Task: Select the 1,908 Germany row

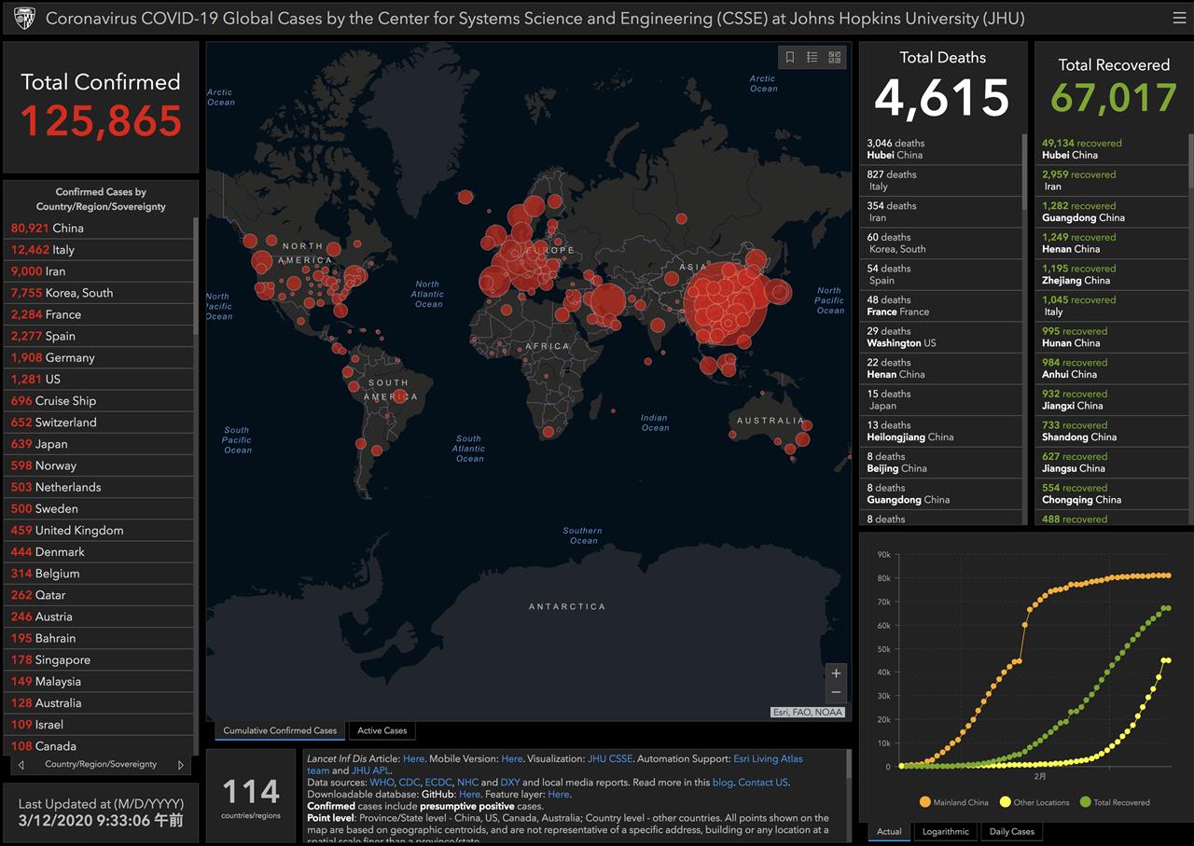Action: click(101, 357)
